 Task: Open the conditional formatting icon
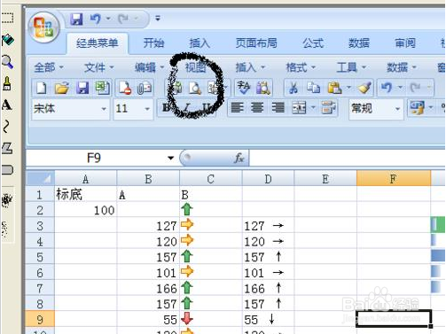418,108
